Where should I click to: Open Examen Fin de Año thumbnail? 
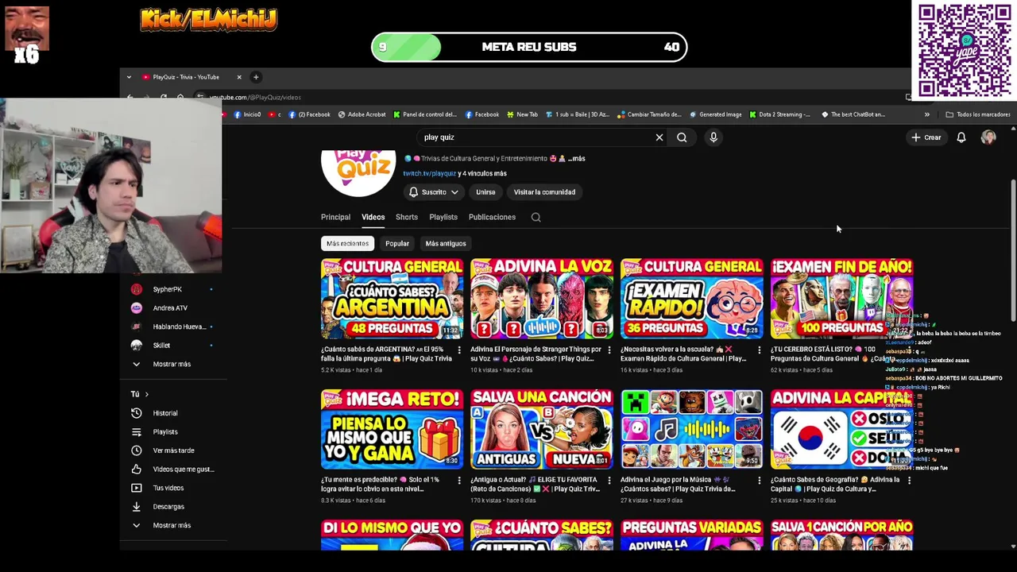841,299
